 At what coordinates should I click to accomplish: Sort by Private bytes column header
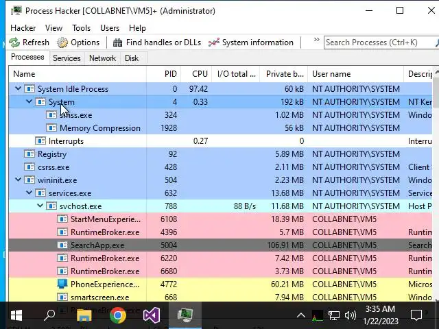tap(284, 74)
